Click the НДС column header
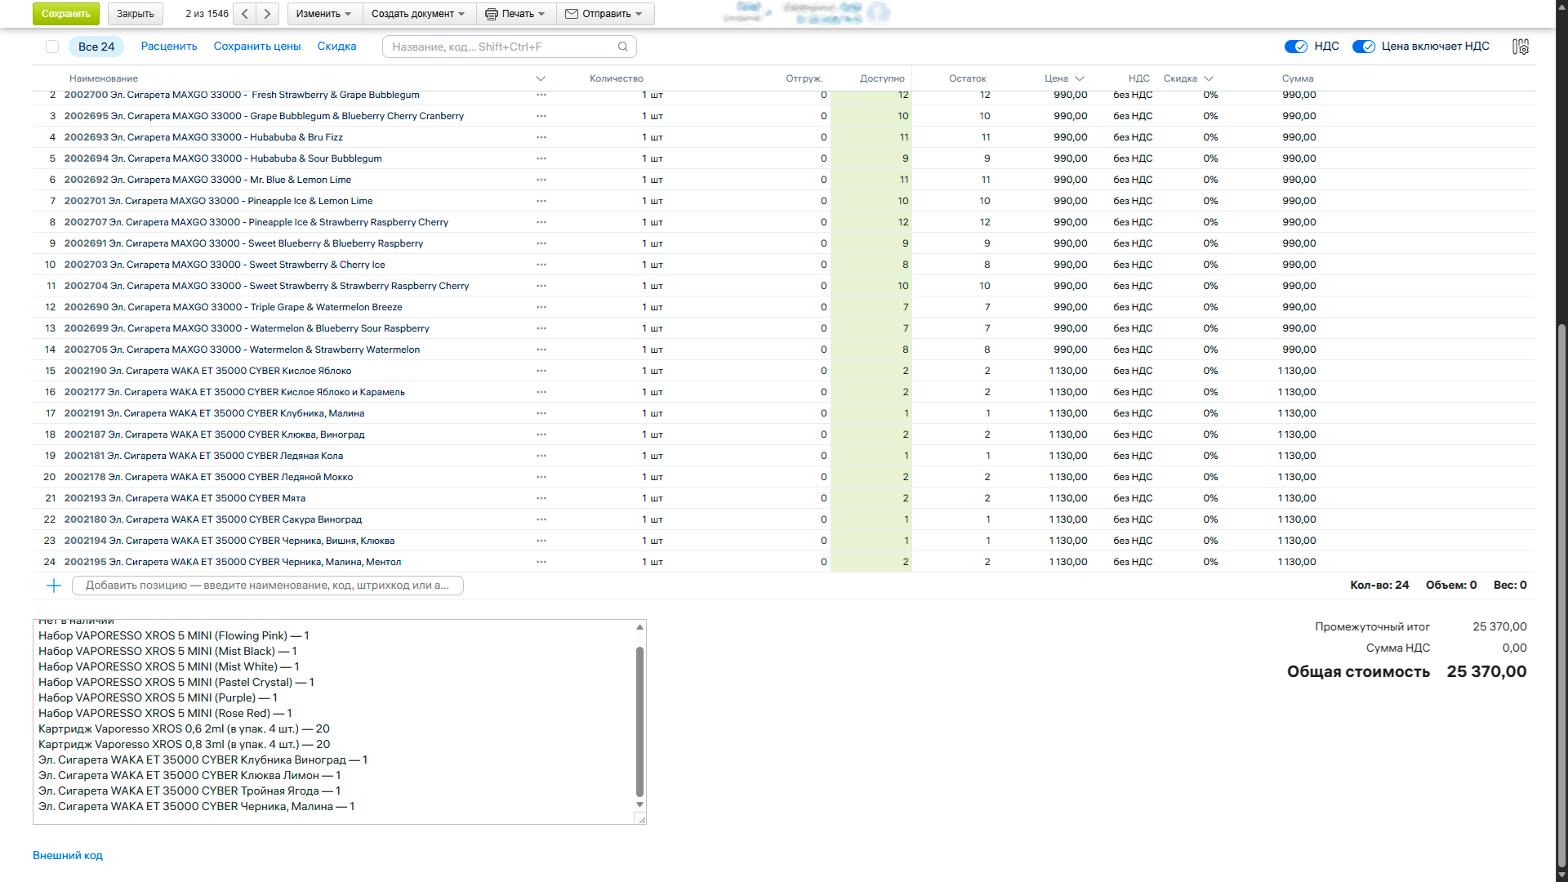Screen dimensions: 1568x882 coord(1138,78)
